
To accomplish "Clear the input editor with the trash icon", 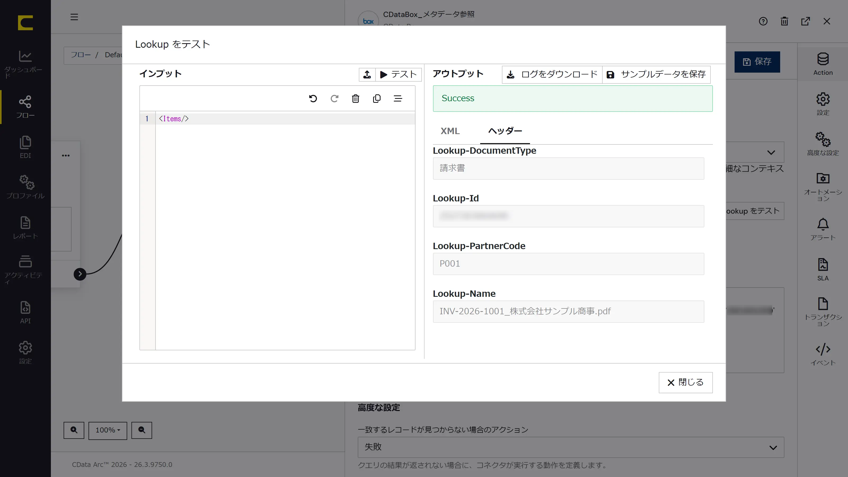I will point(356,98).
